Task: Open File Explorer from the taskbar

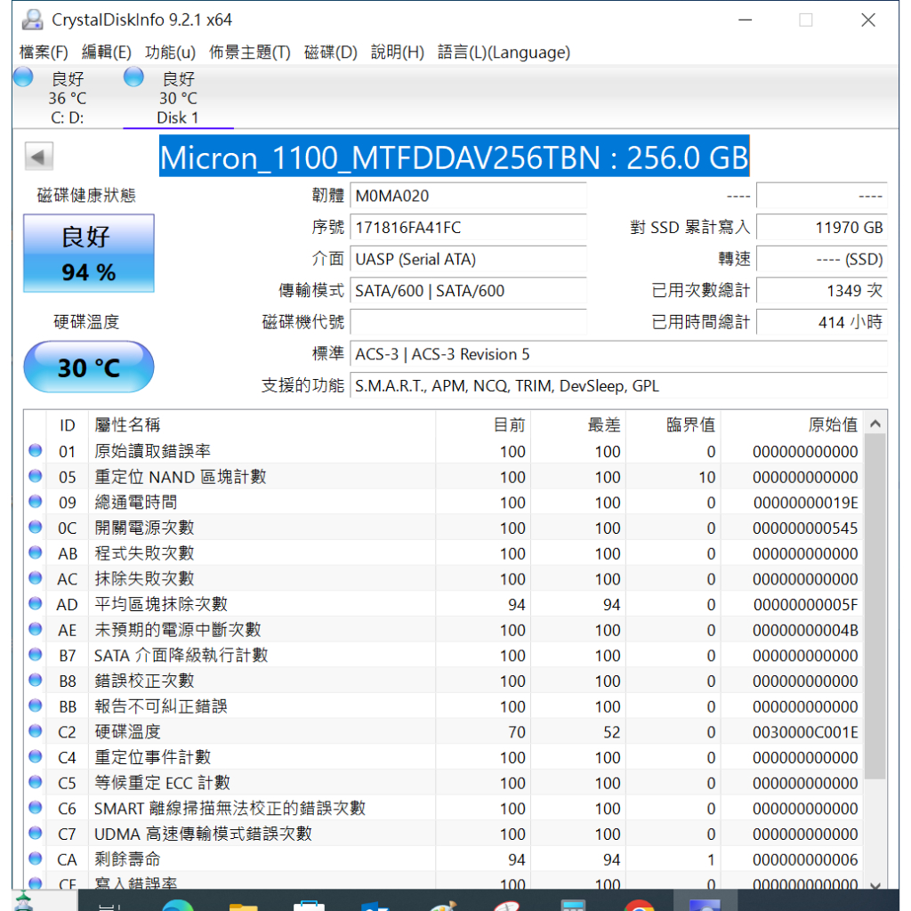Action: [x=243, y=900]
